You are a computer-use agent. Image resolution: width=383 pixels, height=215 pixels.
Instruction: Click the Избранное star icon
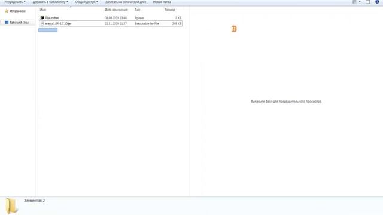point(7,11)
